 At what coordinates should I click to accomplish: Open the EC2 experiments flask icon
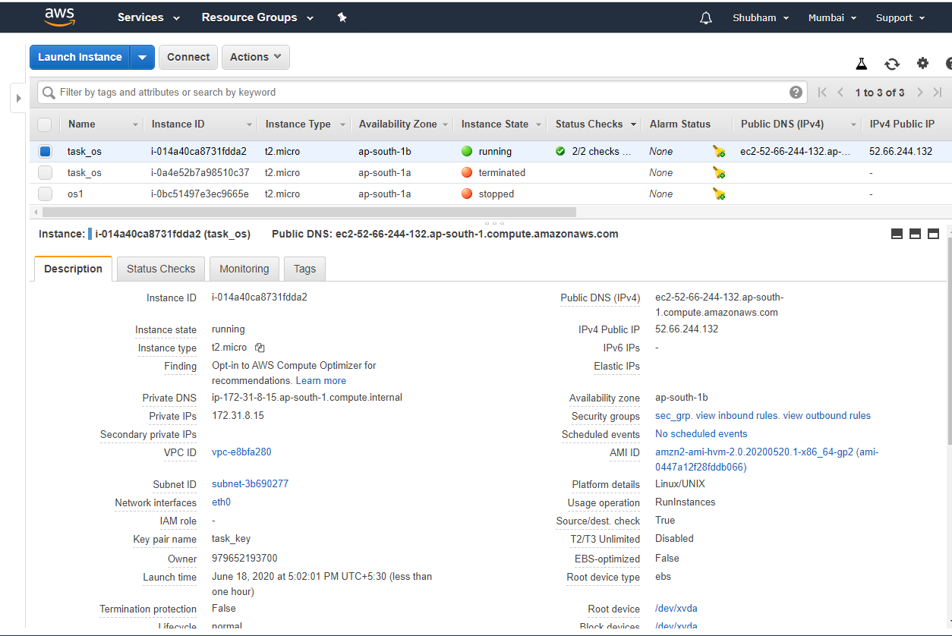point(861,64)
